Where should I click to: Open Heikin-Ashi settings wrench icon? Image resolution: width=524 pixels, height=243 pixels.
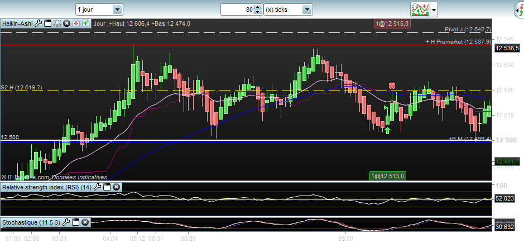(x=39, y=23)
